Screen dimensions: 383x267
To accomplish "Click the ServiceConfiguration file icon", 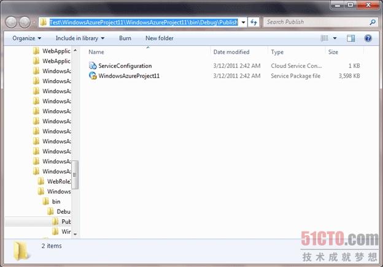I will point(93,66).
